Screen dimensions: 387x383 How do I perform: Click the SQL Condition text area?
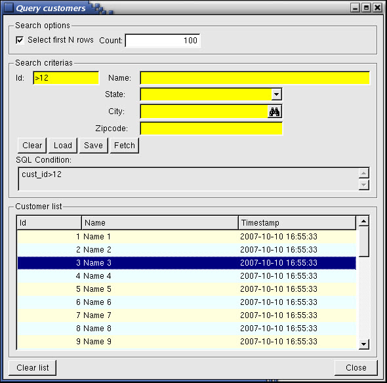point(188,179)
